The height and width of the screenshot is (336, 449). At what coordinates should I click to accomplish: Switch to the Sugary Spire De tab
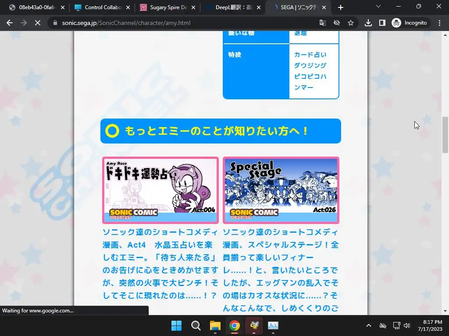coord(167,7)
